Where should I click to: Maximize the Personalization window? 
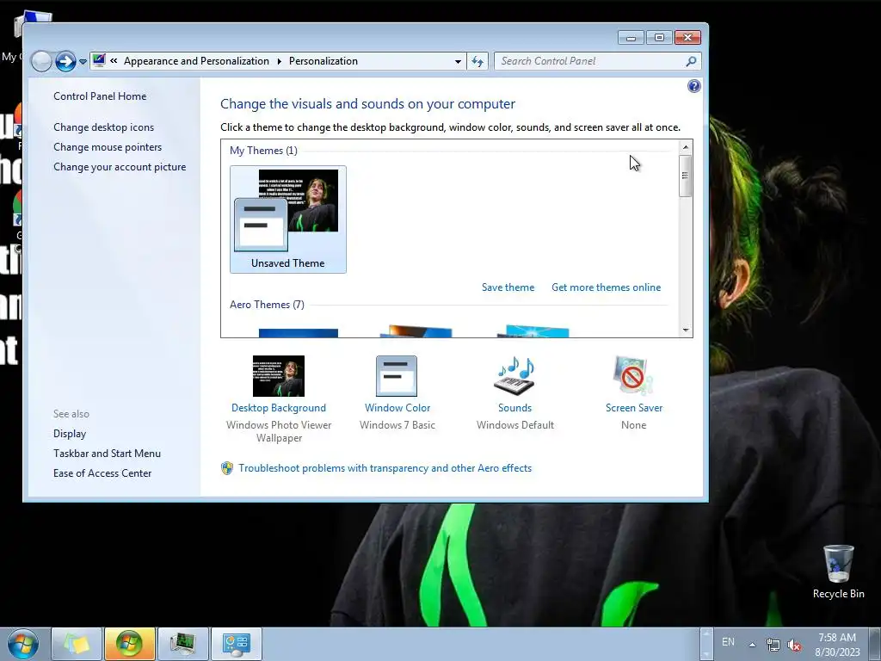coord(659,38)
